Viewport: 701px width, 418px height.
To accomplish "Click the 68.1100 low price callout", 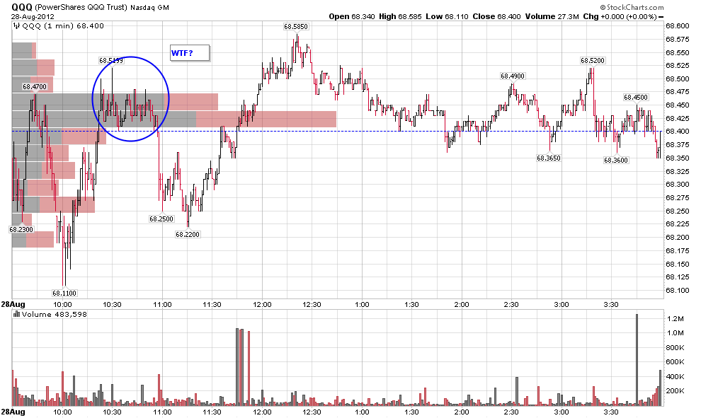I will point(64,294).
